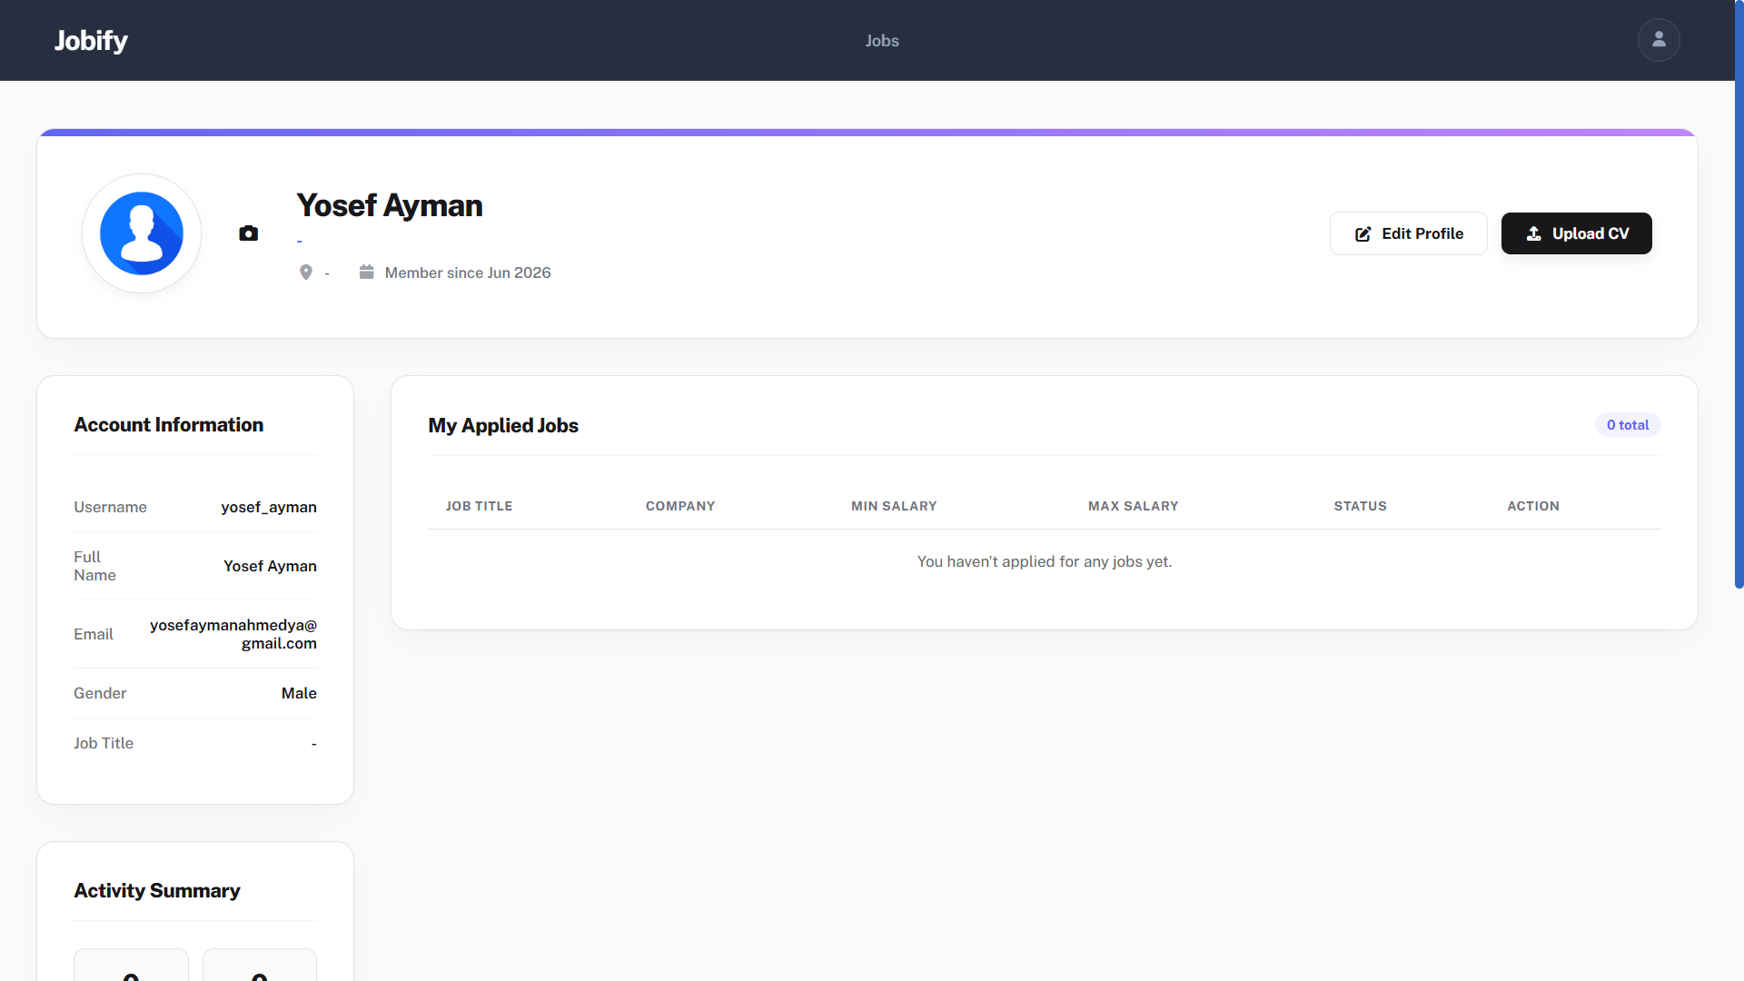The width and height of the screenshot is (1744, 981).
Task: Click the Job Title label in account info
Action: pos(104,743)
